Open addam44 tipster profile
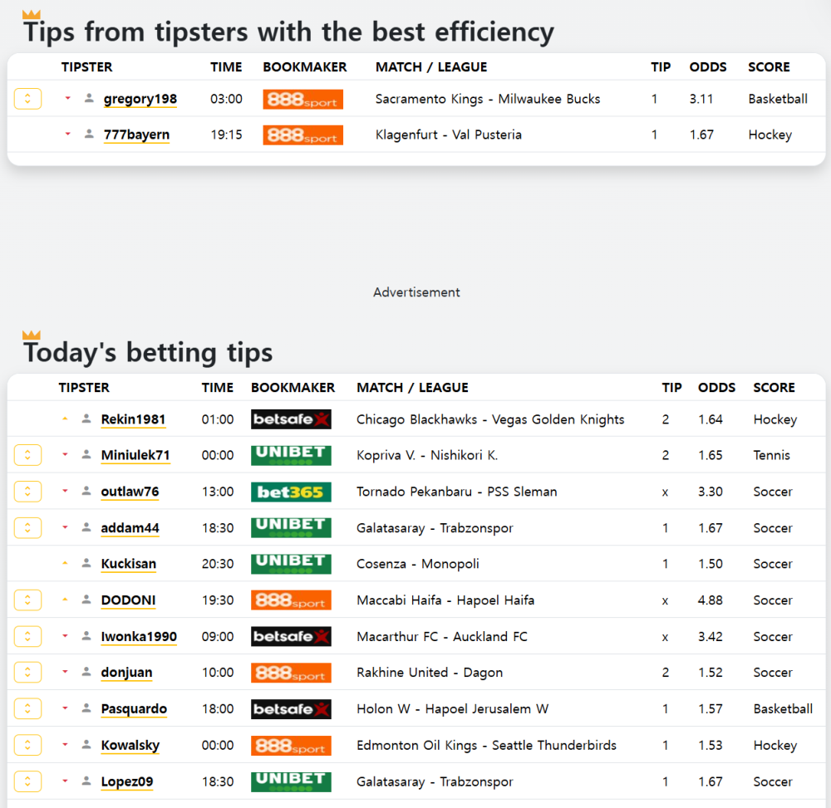Screen dimensions: 831x808 [x=130, y=527]
